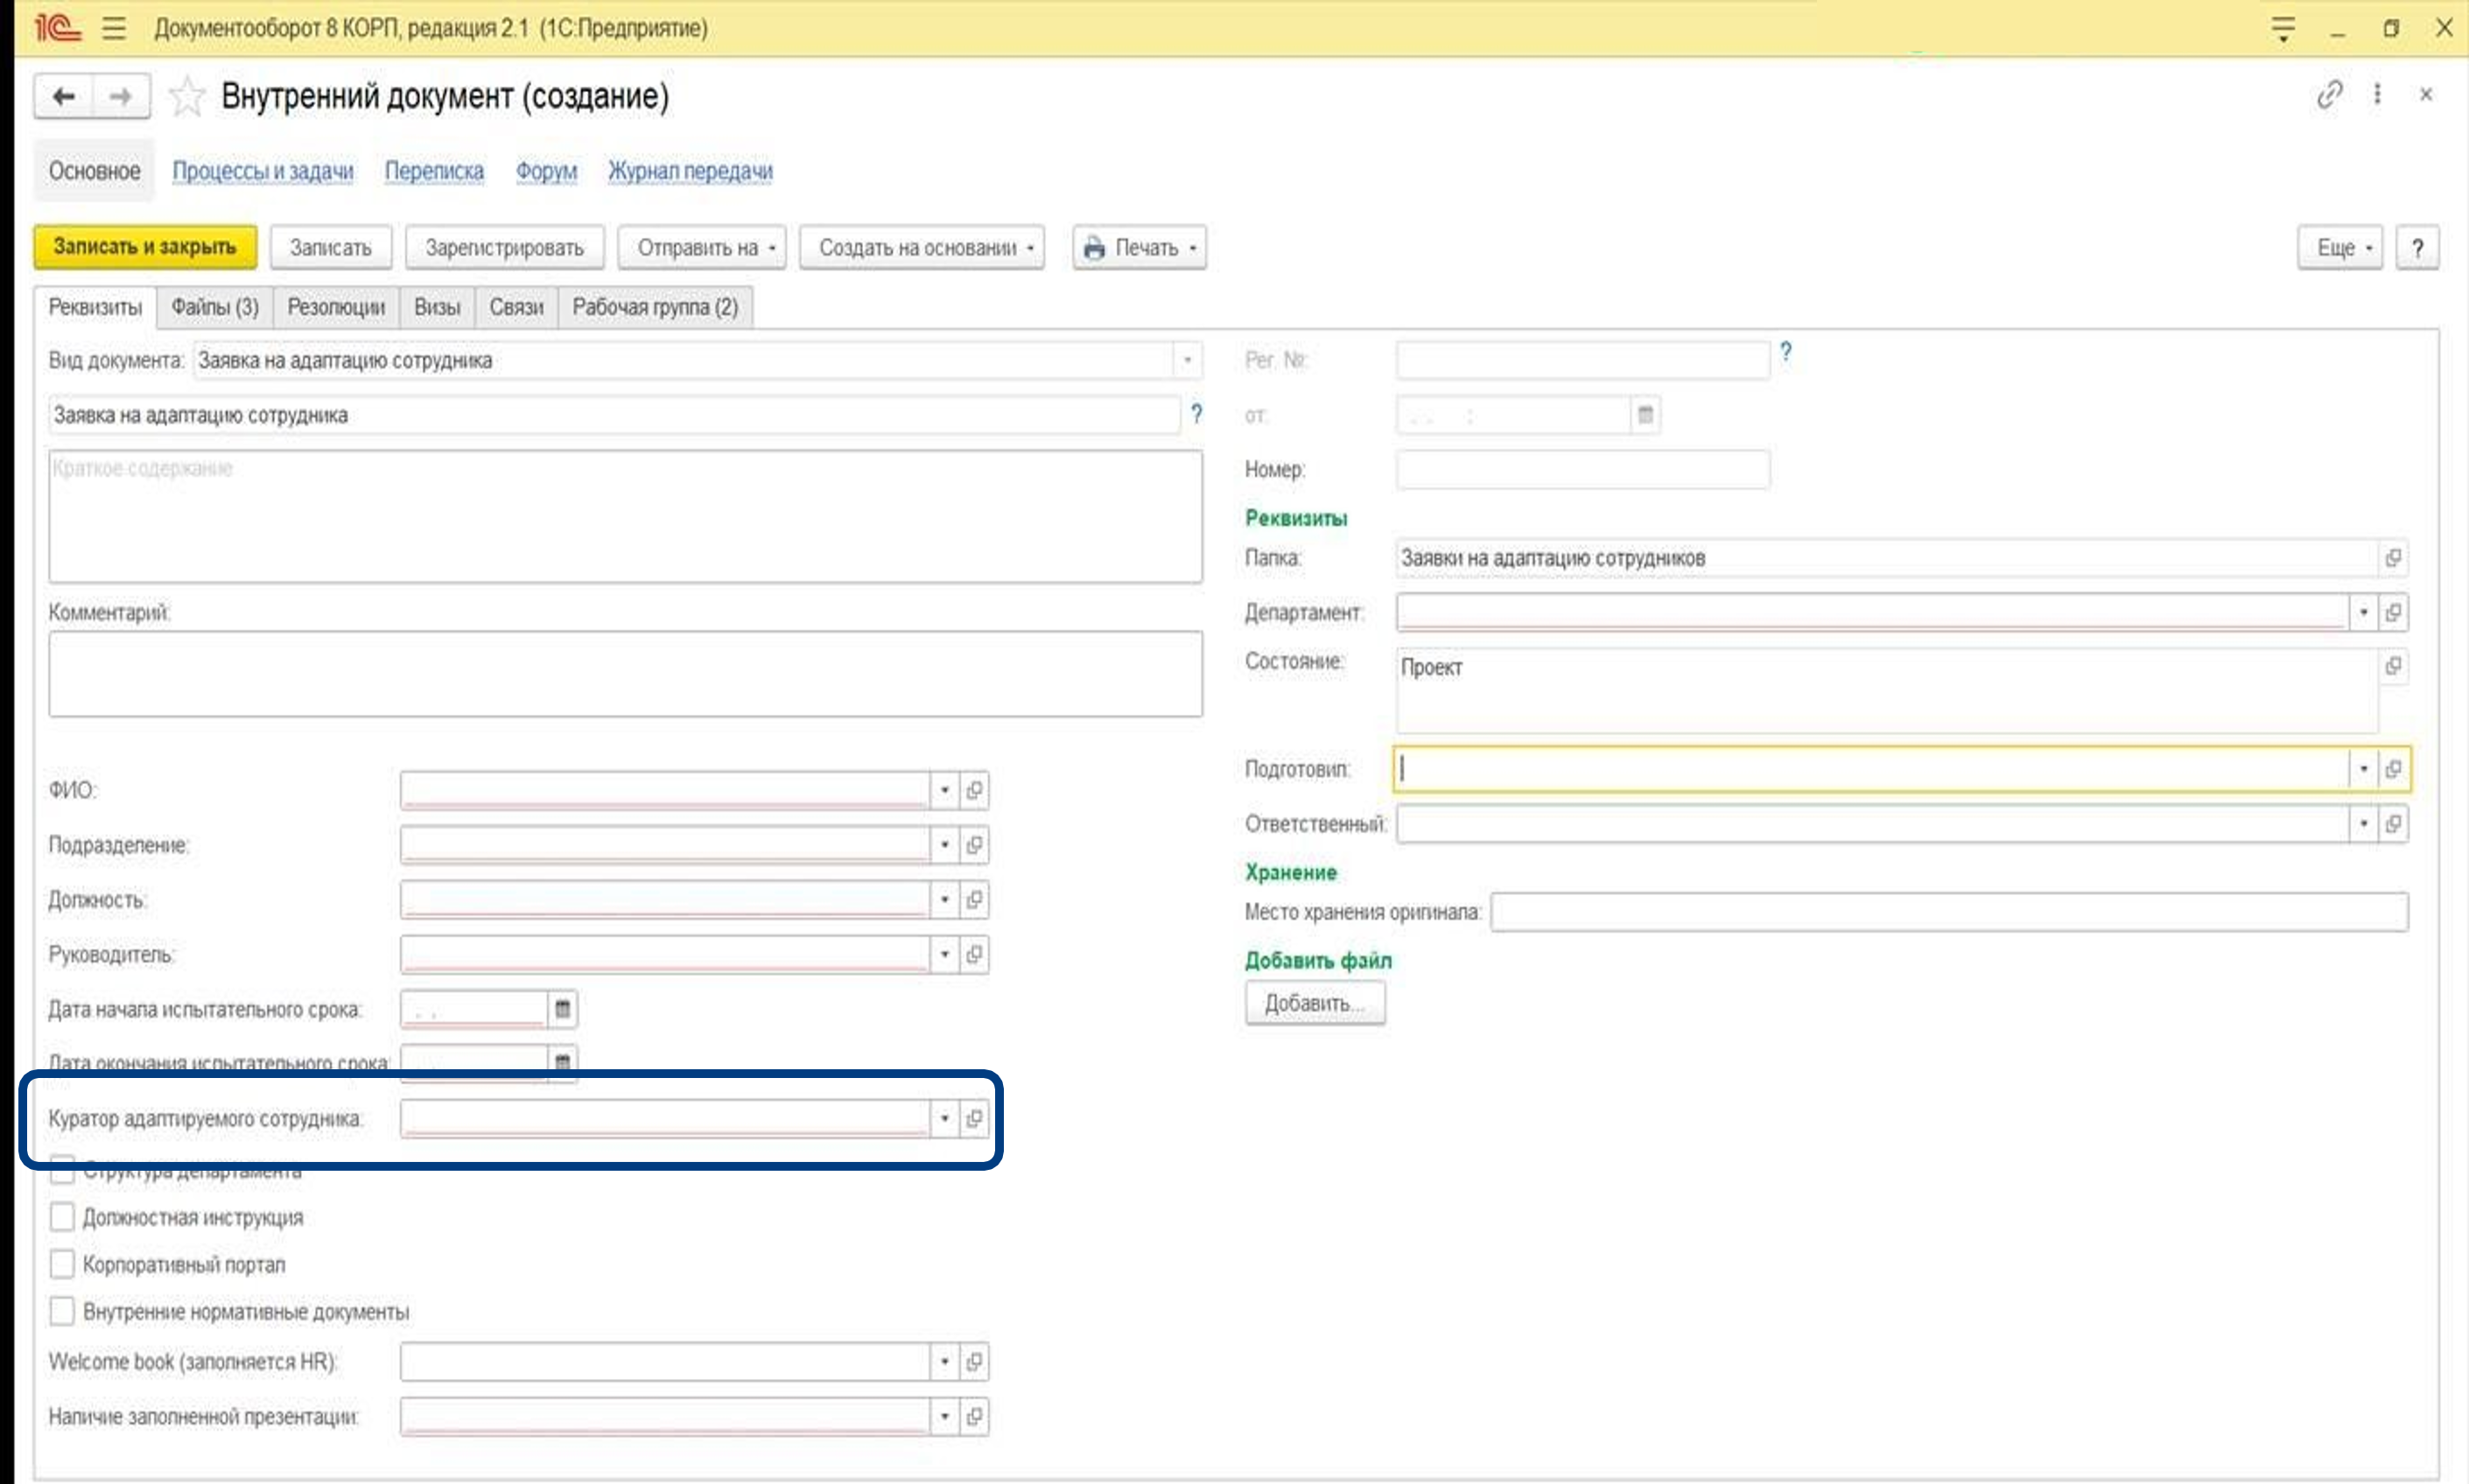Screen dimensions: 2469x1484
Task: Open the Создать на основании dropdown button
Action: click(922, 248)
